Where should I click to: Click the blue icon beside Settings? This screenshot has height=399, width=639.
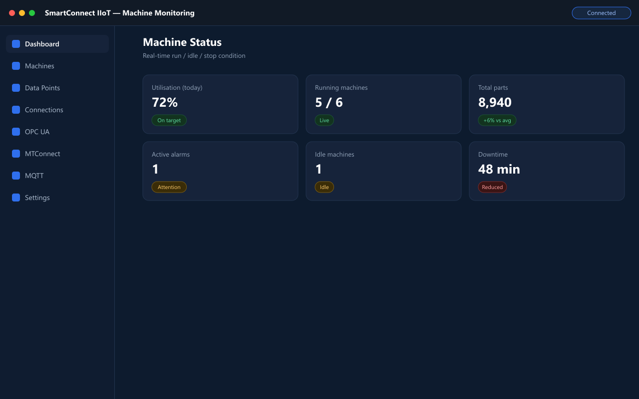coord(16,198)
